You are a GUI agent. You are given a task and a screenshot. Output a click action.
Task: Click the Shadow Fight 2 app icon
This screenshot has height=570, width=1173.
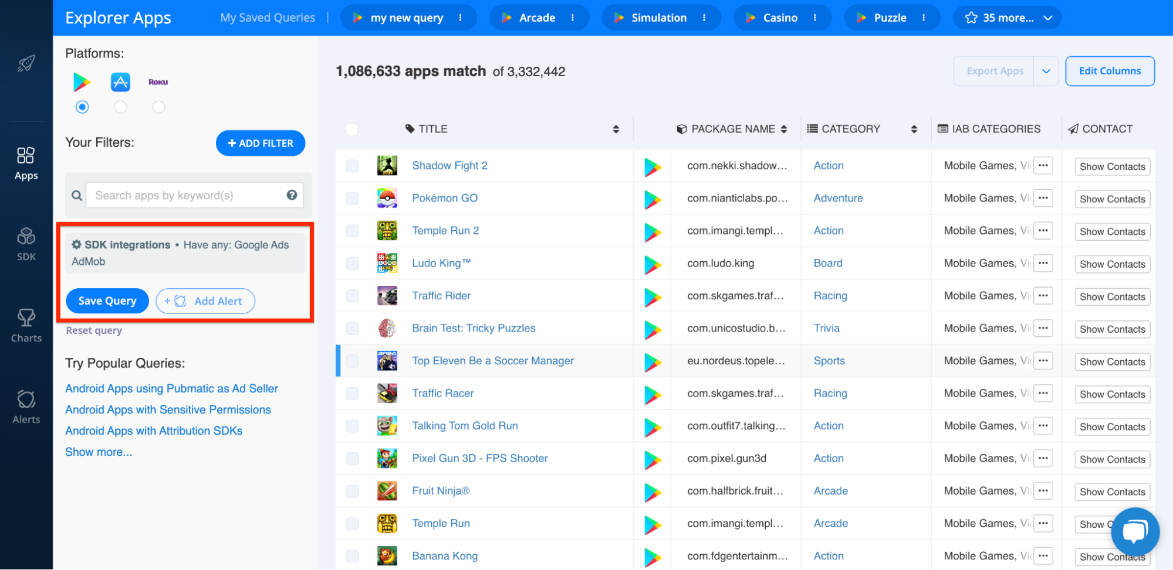tap(387, 166)
